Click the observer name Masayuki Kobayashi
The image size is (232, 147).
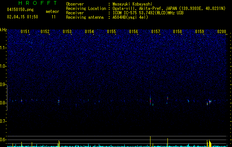(132, 4)
